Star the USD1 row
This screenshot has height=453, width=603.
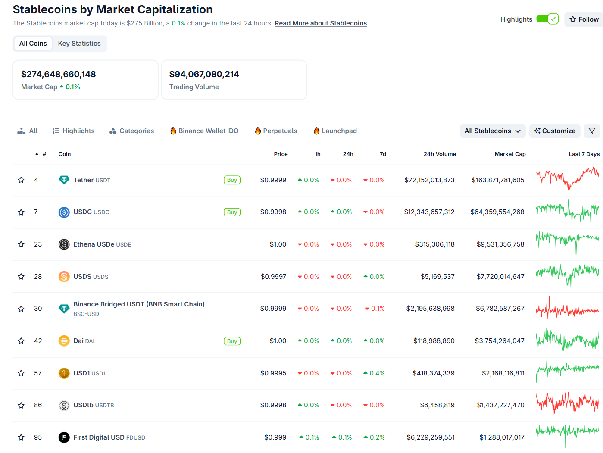pos(21,373)
